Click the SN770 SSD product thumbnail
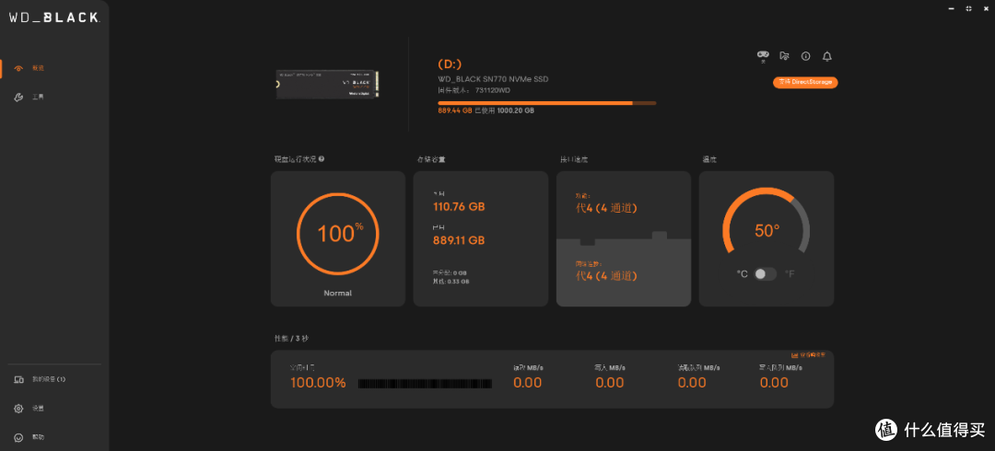 (328, 85)
